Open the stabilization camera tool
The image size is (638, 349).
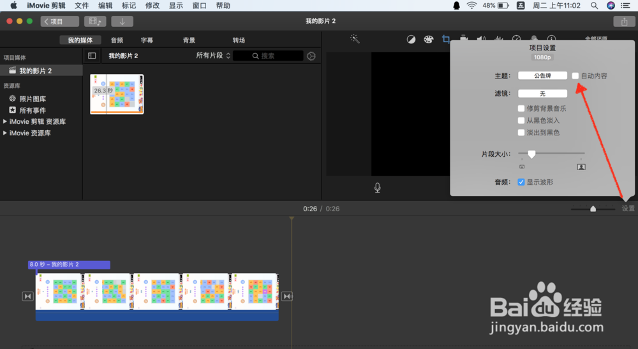[x=464, y=38]
